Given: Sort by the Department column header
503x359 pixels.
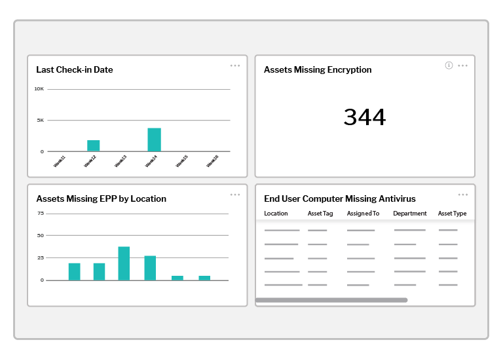Looking at the screenshot, I should [x=409, y=214].
